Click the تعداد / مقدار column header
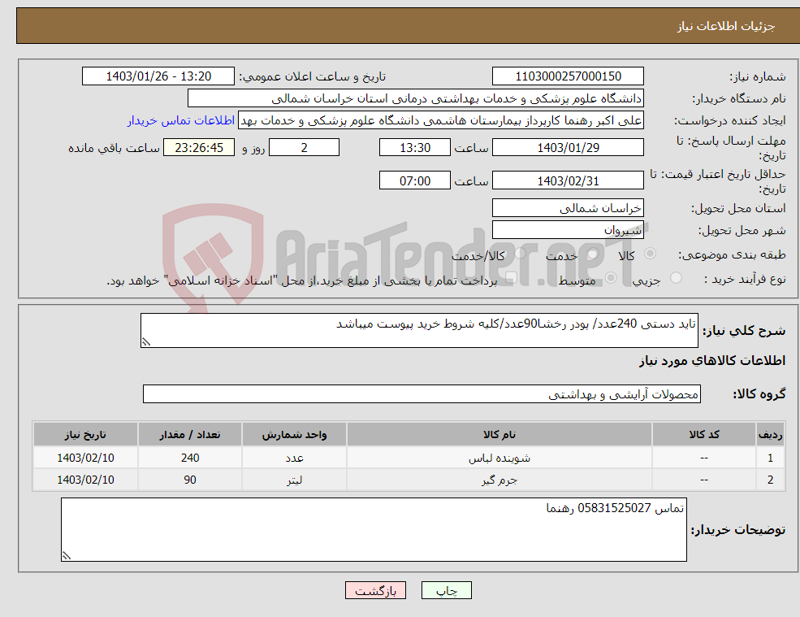Viewport: 800px width, 617px height. click(190, 435)
